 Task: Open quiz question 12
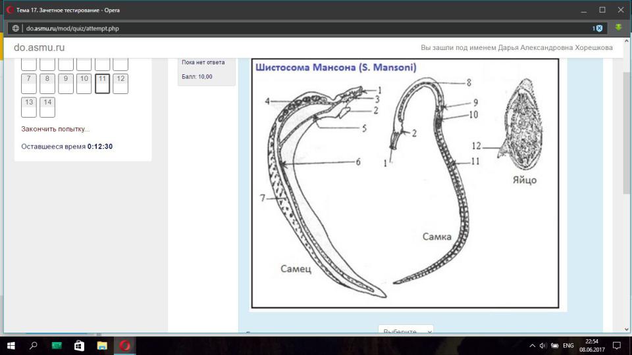pyautogui.click(x=120, y=83)
